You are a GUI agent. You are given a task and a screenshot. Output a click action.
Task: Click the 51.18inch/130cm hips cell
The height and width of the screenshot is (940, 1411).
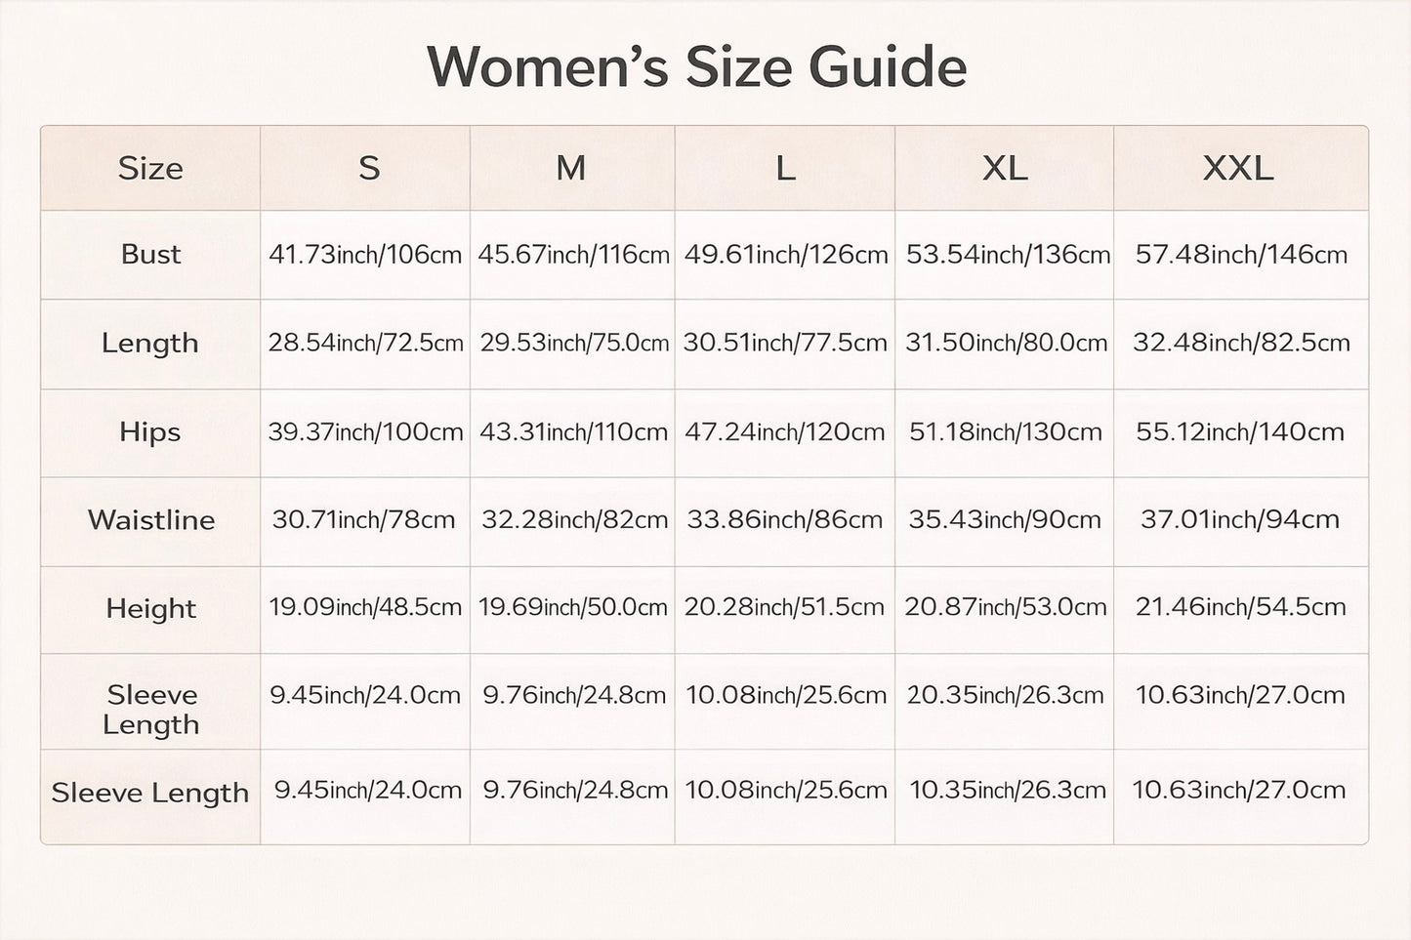coord(1006,431)
